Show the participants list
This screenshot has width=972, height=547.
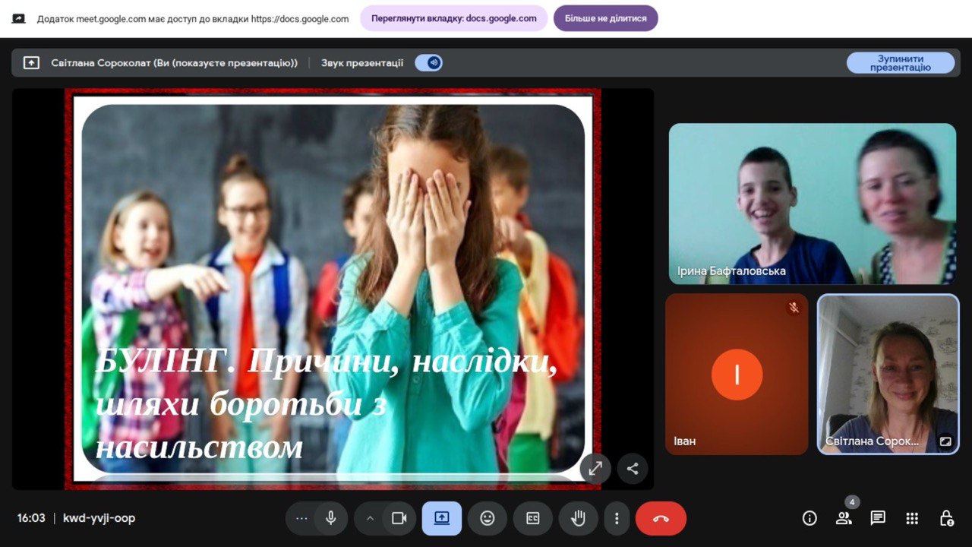[844, 518]
